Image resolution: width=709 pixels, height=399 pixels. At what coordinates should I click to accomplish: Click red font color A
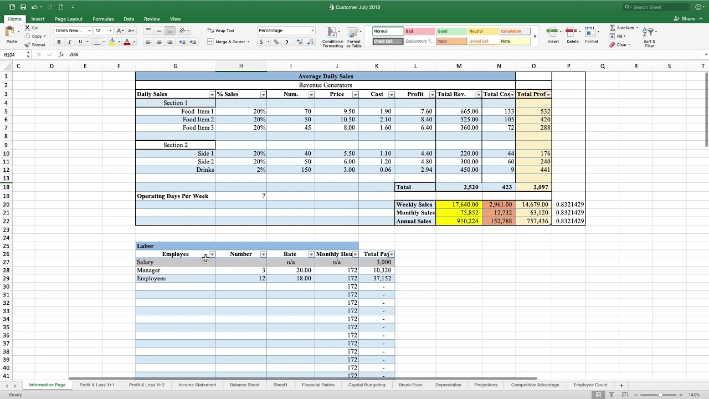(127, 42)
